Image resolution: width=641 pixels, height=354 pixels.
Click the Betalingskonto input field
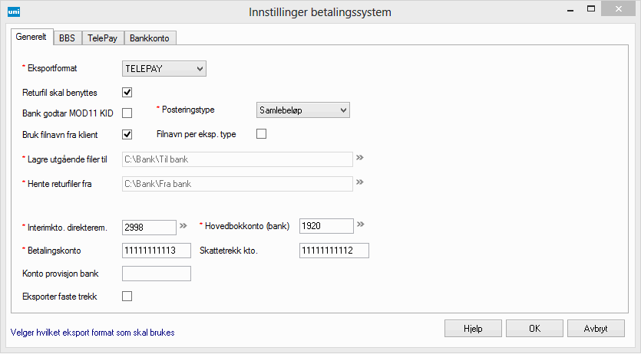(157, 251)
